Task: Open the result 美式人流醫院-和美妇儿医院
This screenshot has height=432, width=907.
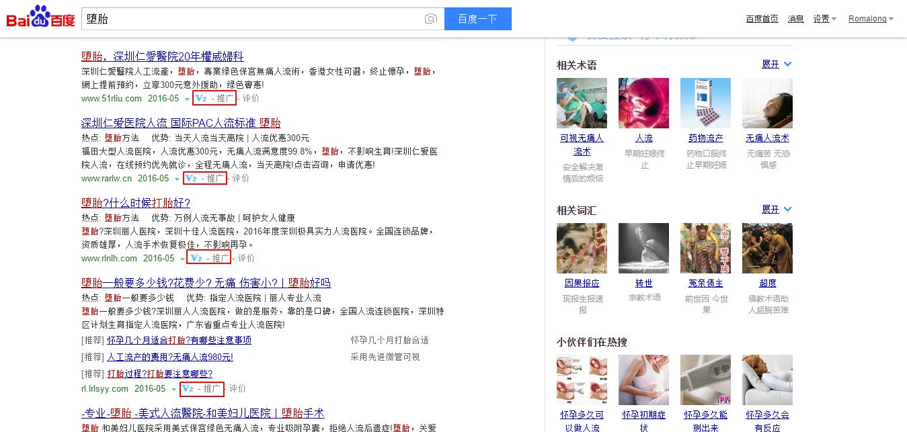Action: [x=203, y=413]
